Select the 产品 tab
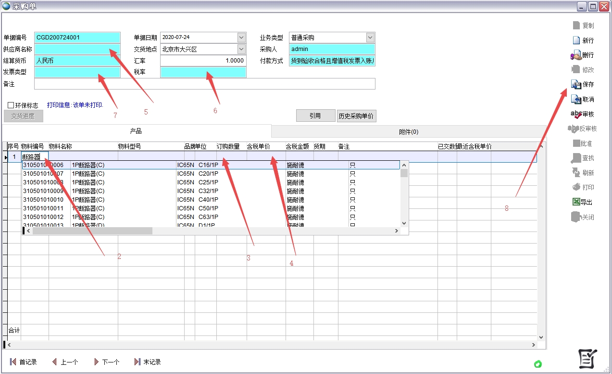 click(136, 131)
